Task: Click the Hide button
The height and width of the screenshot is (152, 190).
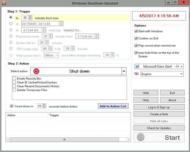Action: (146, 93)
